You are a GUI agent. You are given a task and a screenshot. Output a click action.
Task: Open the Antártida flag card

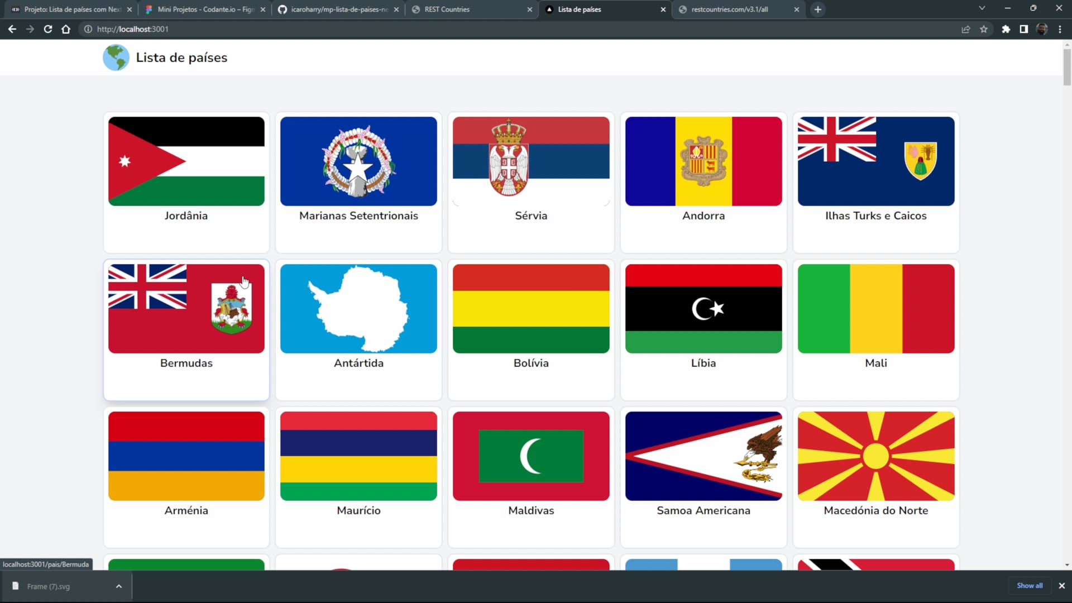(x=358, y=330)
